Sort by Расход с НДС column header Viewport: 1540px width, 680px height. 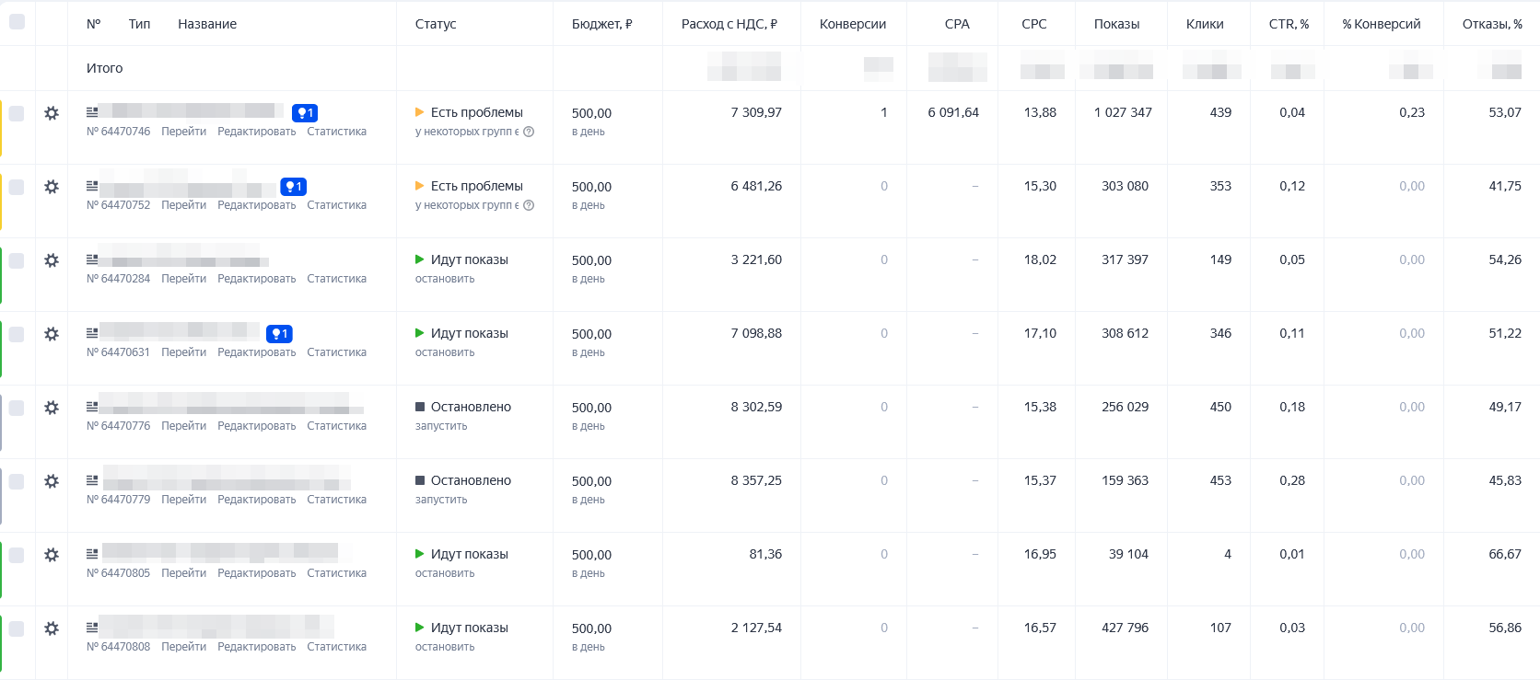click(x=729, y=24)
